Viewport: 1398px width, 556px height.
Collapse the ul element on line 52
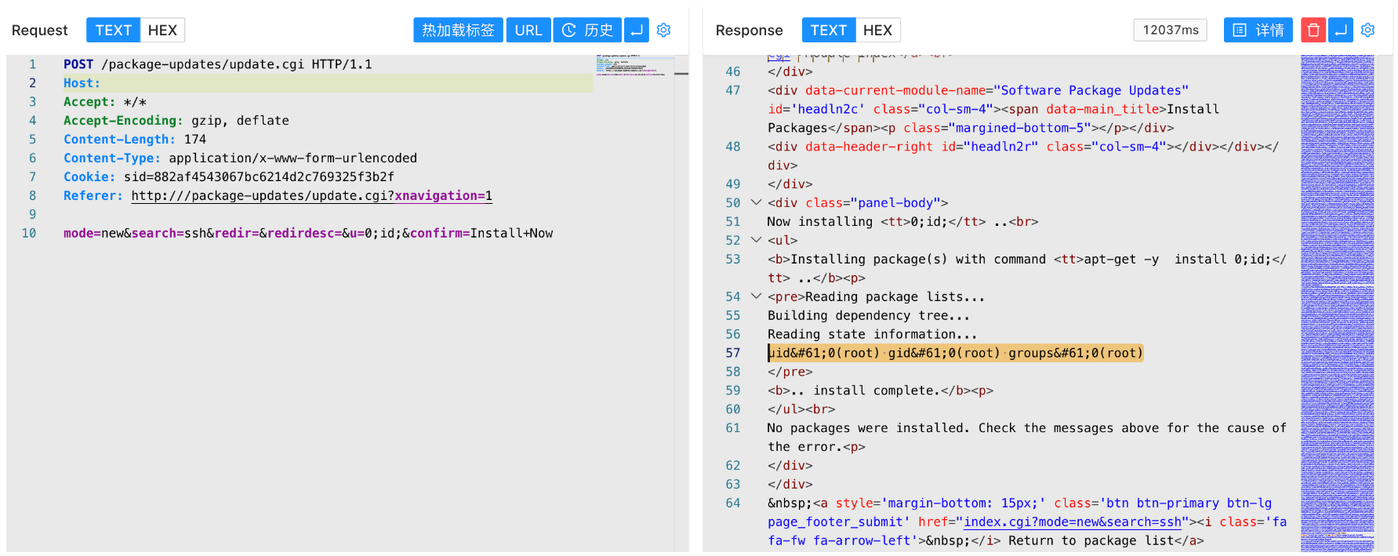pyautogui.click(x=756, y=240)
